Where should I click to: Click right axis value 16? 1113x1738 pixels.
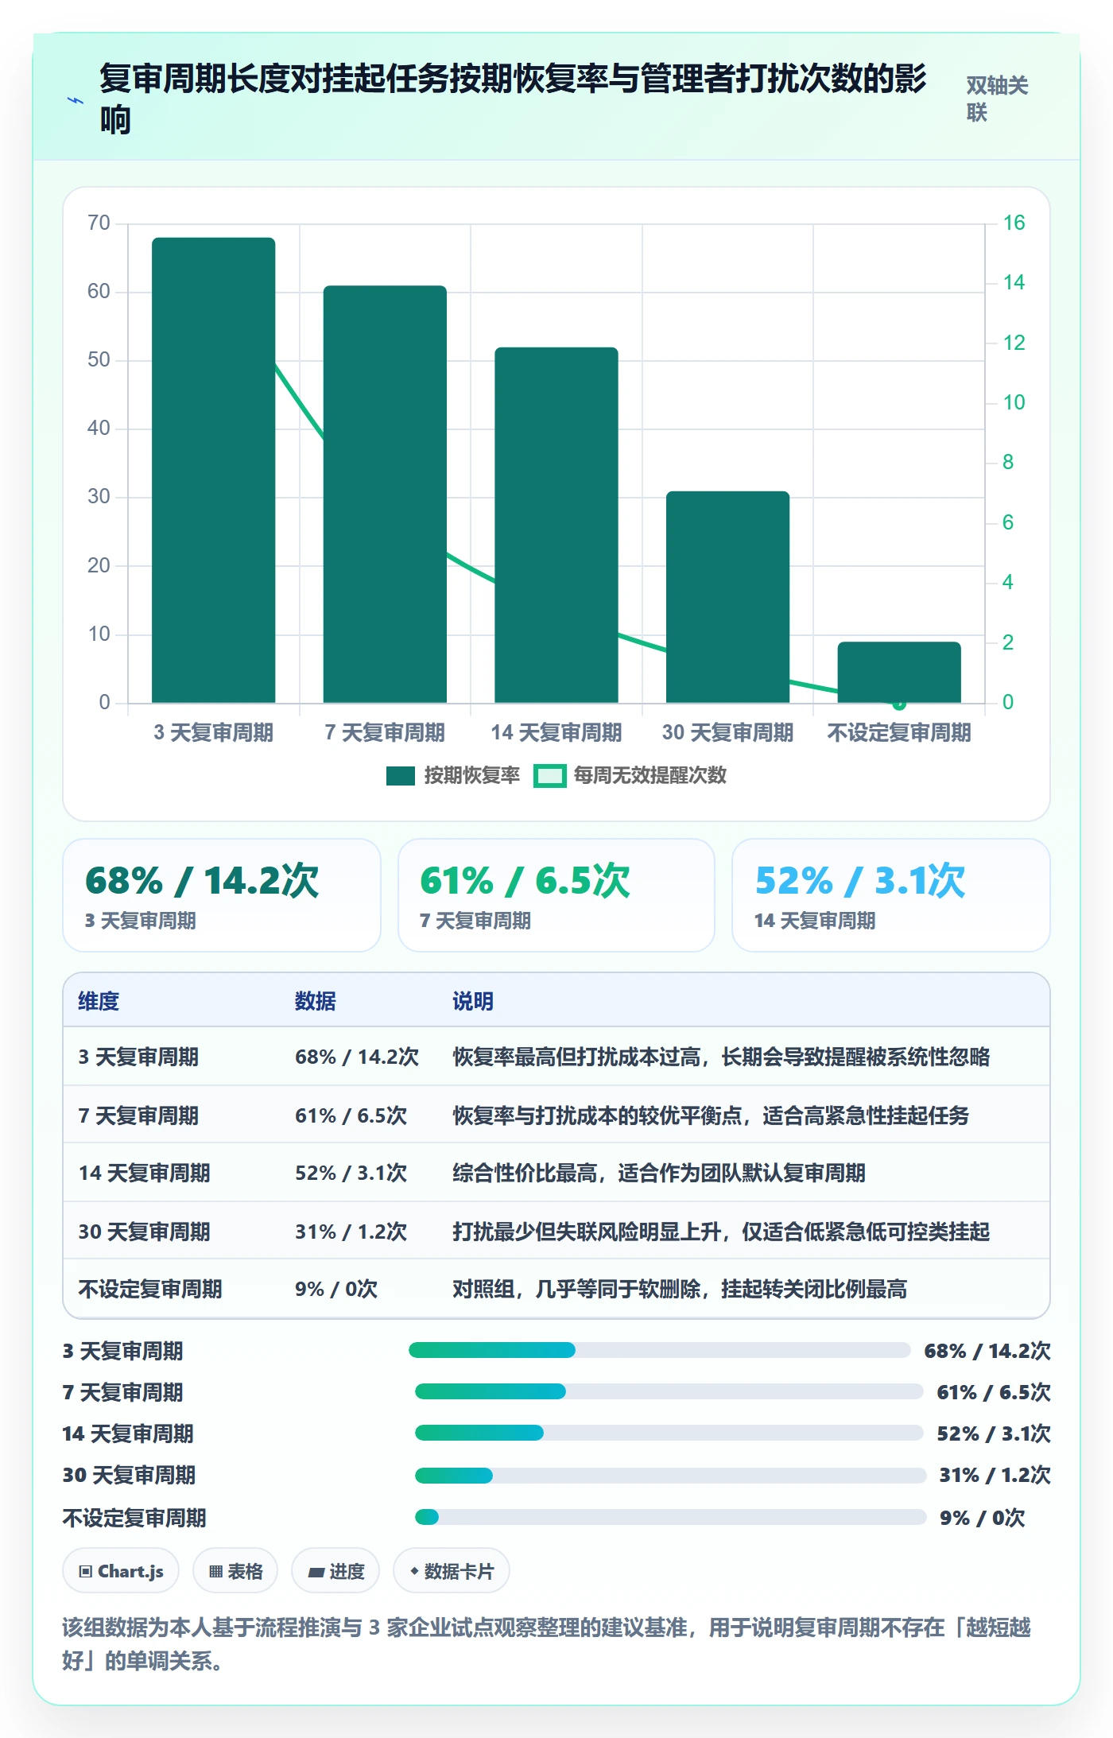click(x=1014, y=223)
